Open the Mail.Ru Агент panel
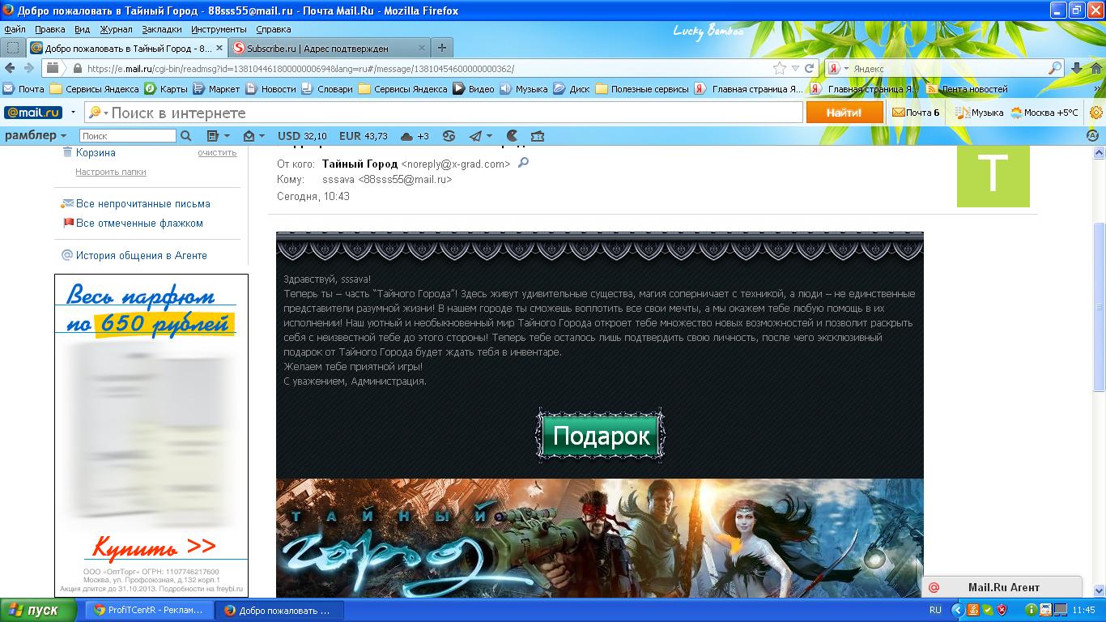This screenshot has height=622, width=1106. [1002, 587]
